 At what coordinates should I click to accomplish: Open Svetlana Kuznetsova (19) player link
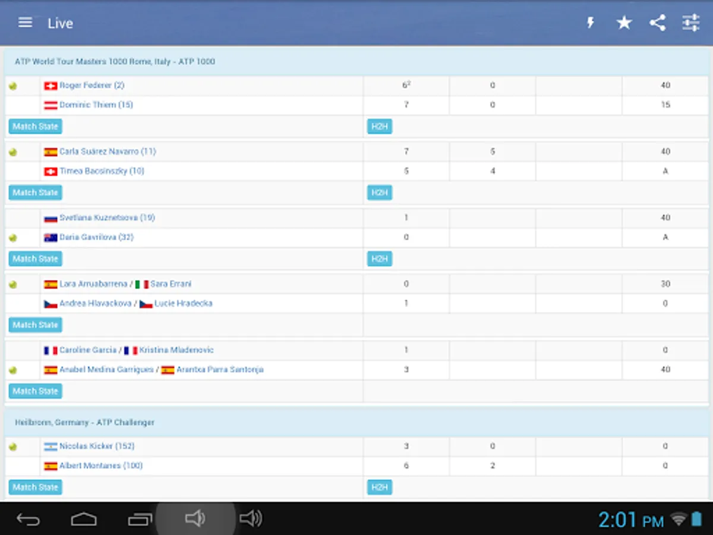pyautogui.click(x=107, y=218)
